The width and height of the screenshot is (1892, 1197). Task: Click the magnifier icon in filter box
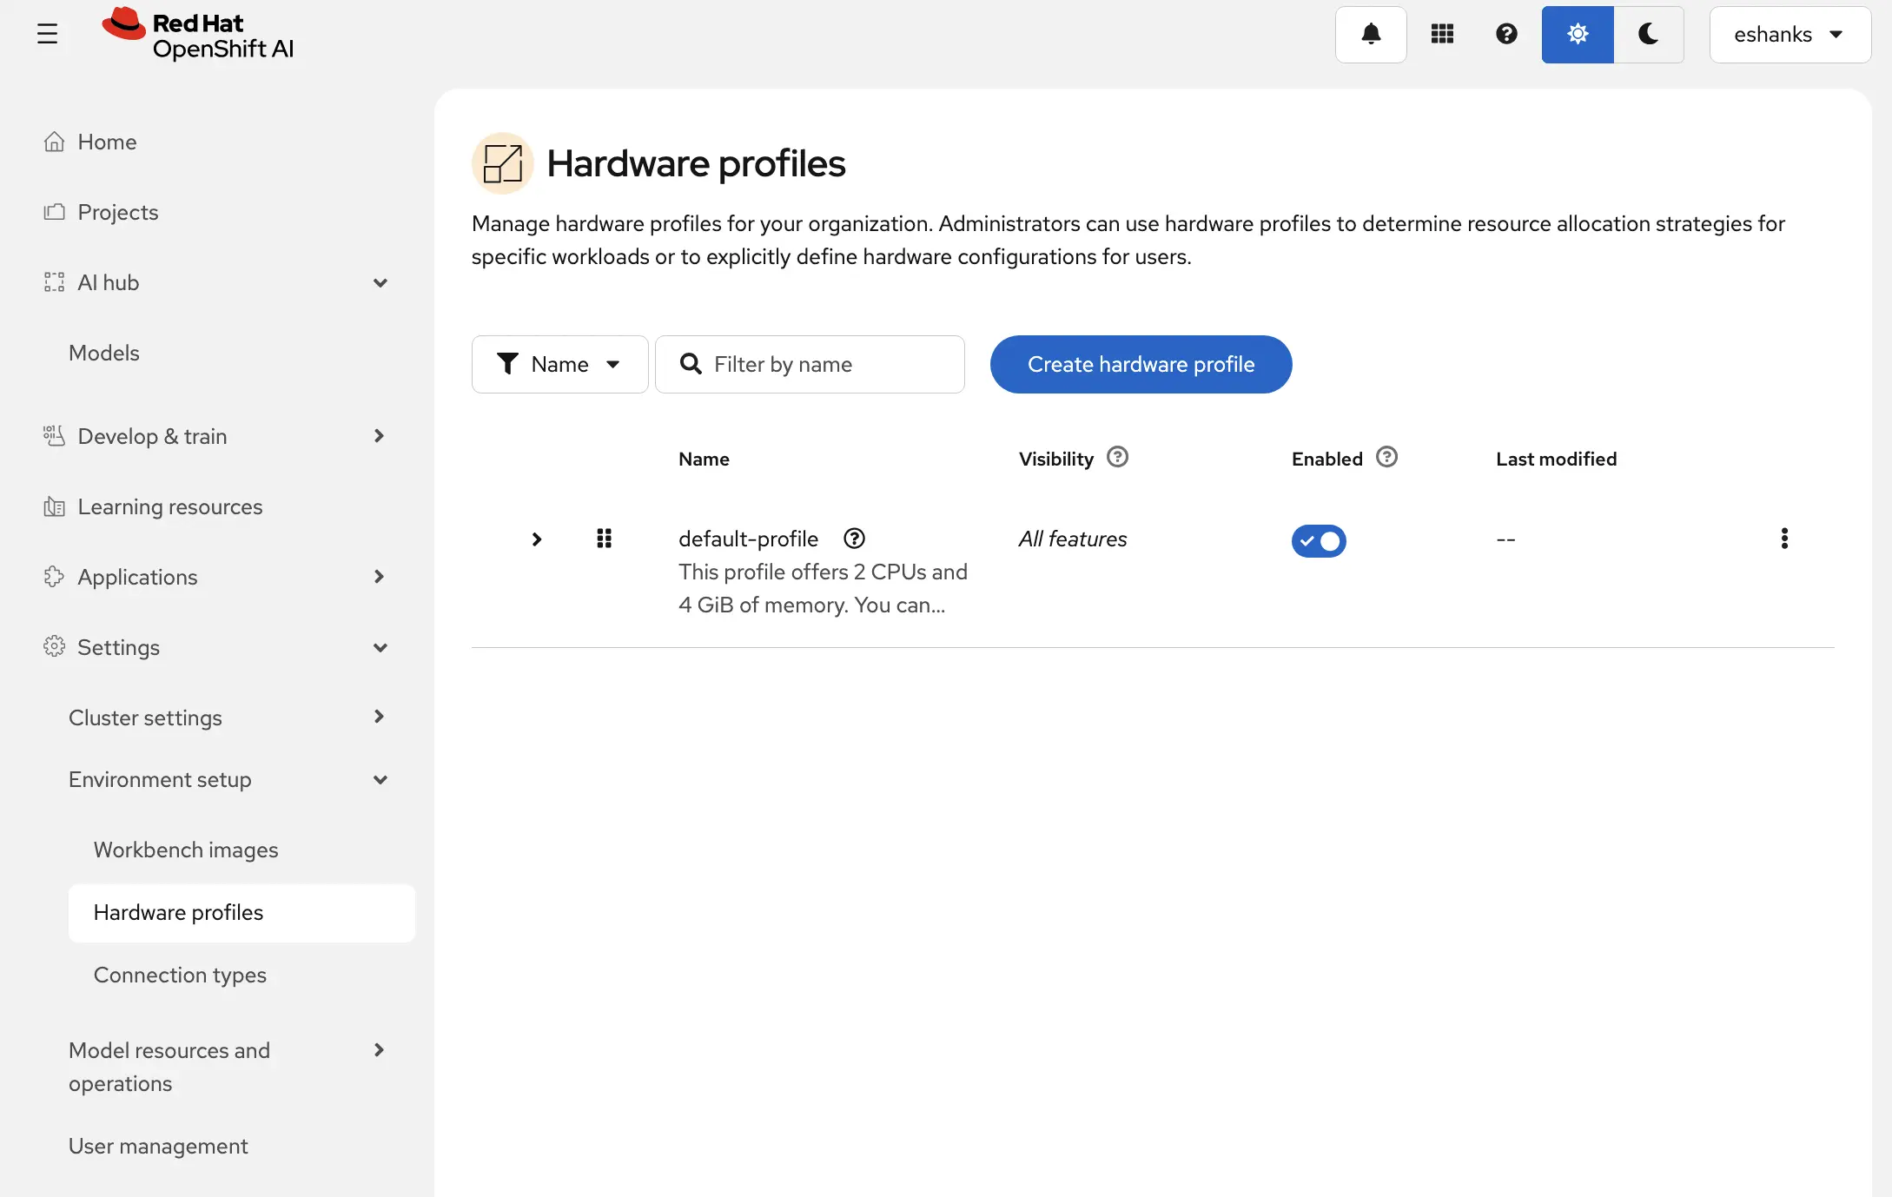[x=691, y=364]
